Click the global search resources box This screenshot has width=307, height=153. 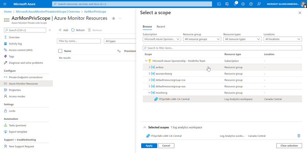click(132, 4)
